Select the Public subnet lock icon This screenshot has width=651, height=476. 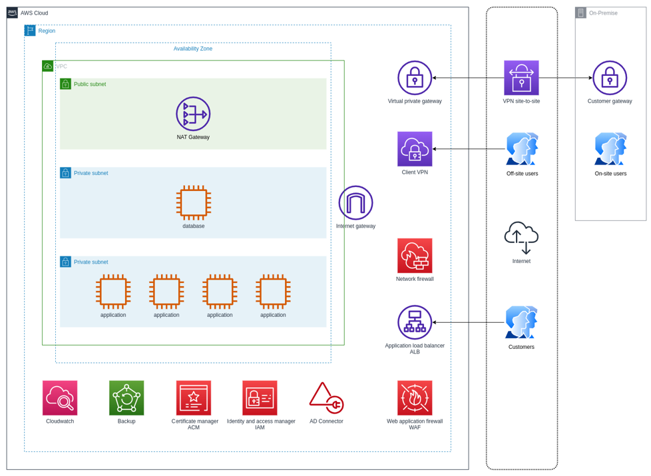(66, 84)
